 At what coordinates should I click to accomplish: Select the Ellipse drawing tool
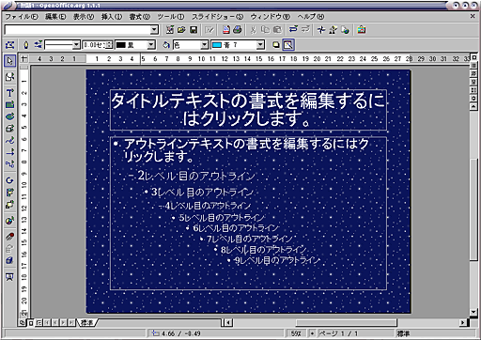pyautogui.click(x=10, y=116)
